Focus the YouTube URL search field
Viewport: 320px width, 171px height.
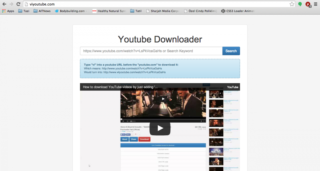[151, 51]
